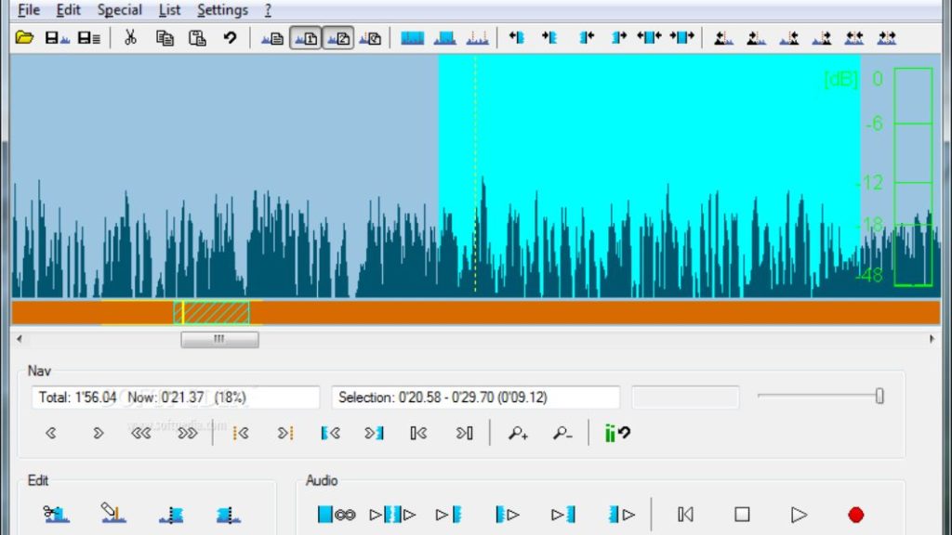952x535 pixels.
Task: Click the loop selection playback button
Action: (x=336, y=514)
